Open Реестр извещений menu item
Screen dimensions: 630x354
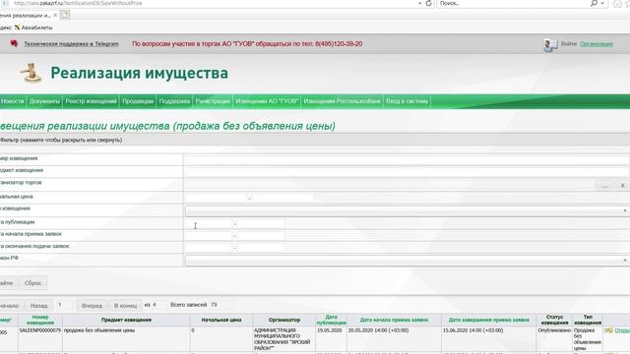coord(91,101)
